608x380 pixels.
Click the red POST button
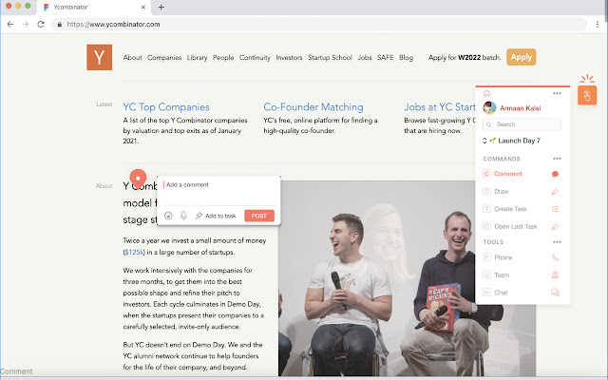point(259,216)
